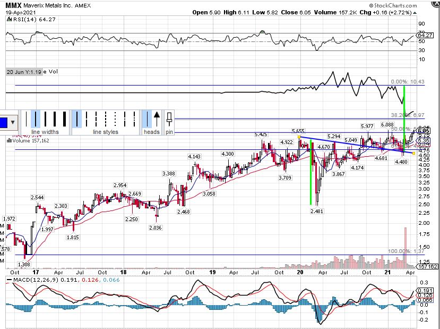Image resolution: width=440 pixels, height=329 pixels.
Task: Select the dash-dot line style
Action: [125, 119]
